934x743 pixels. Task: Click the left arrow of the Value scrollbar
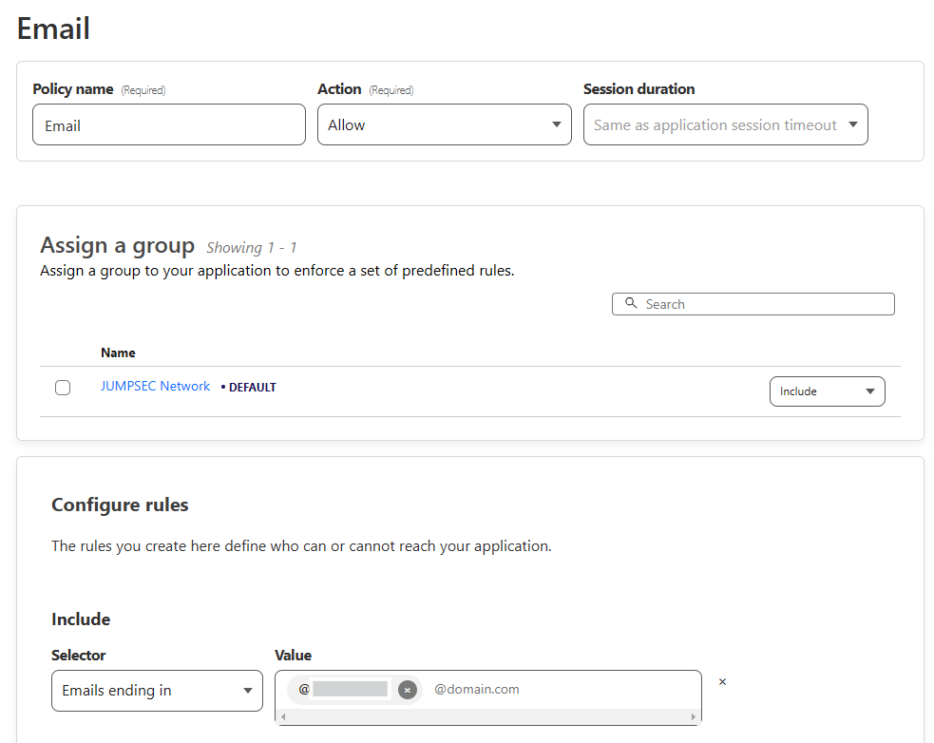tap(283, 716)
